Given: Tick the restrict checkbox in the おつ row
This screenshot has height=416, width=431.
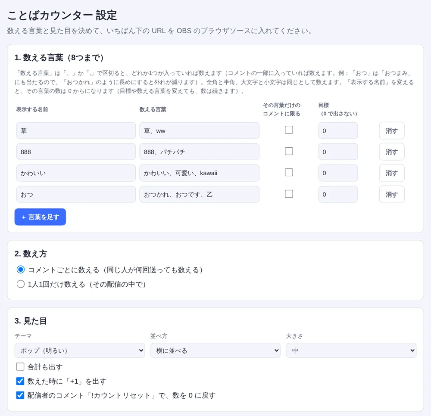Looking at the screenshot, I should [289, 194].
